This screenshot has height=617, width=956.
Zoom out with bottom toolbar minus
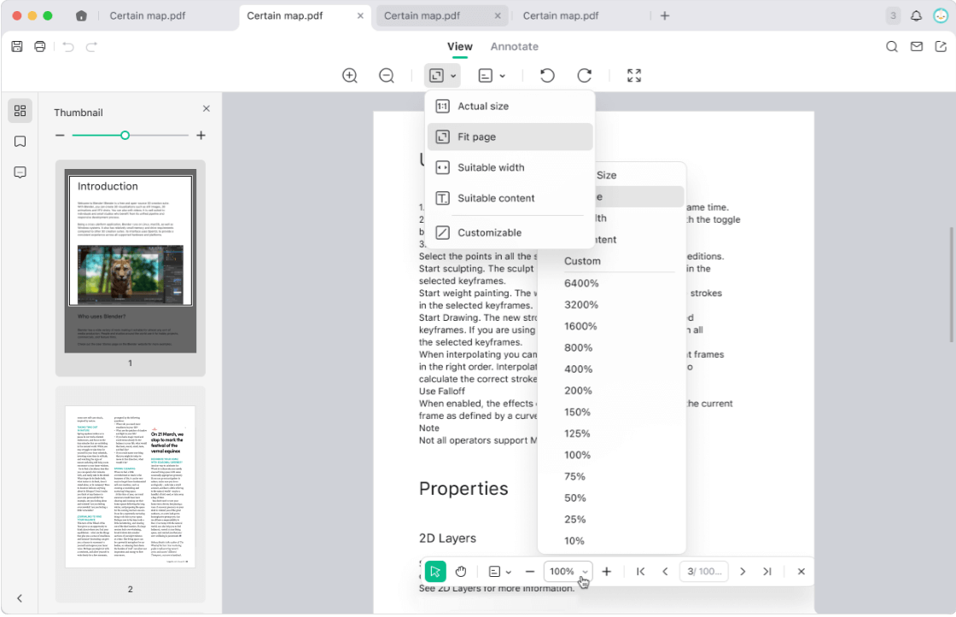coord(530,571)
